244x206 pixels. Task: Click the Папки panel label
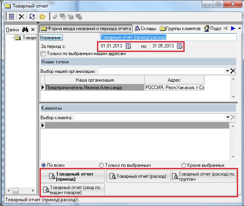12,30
